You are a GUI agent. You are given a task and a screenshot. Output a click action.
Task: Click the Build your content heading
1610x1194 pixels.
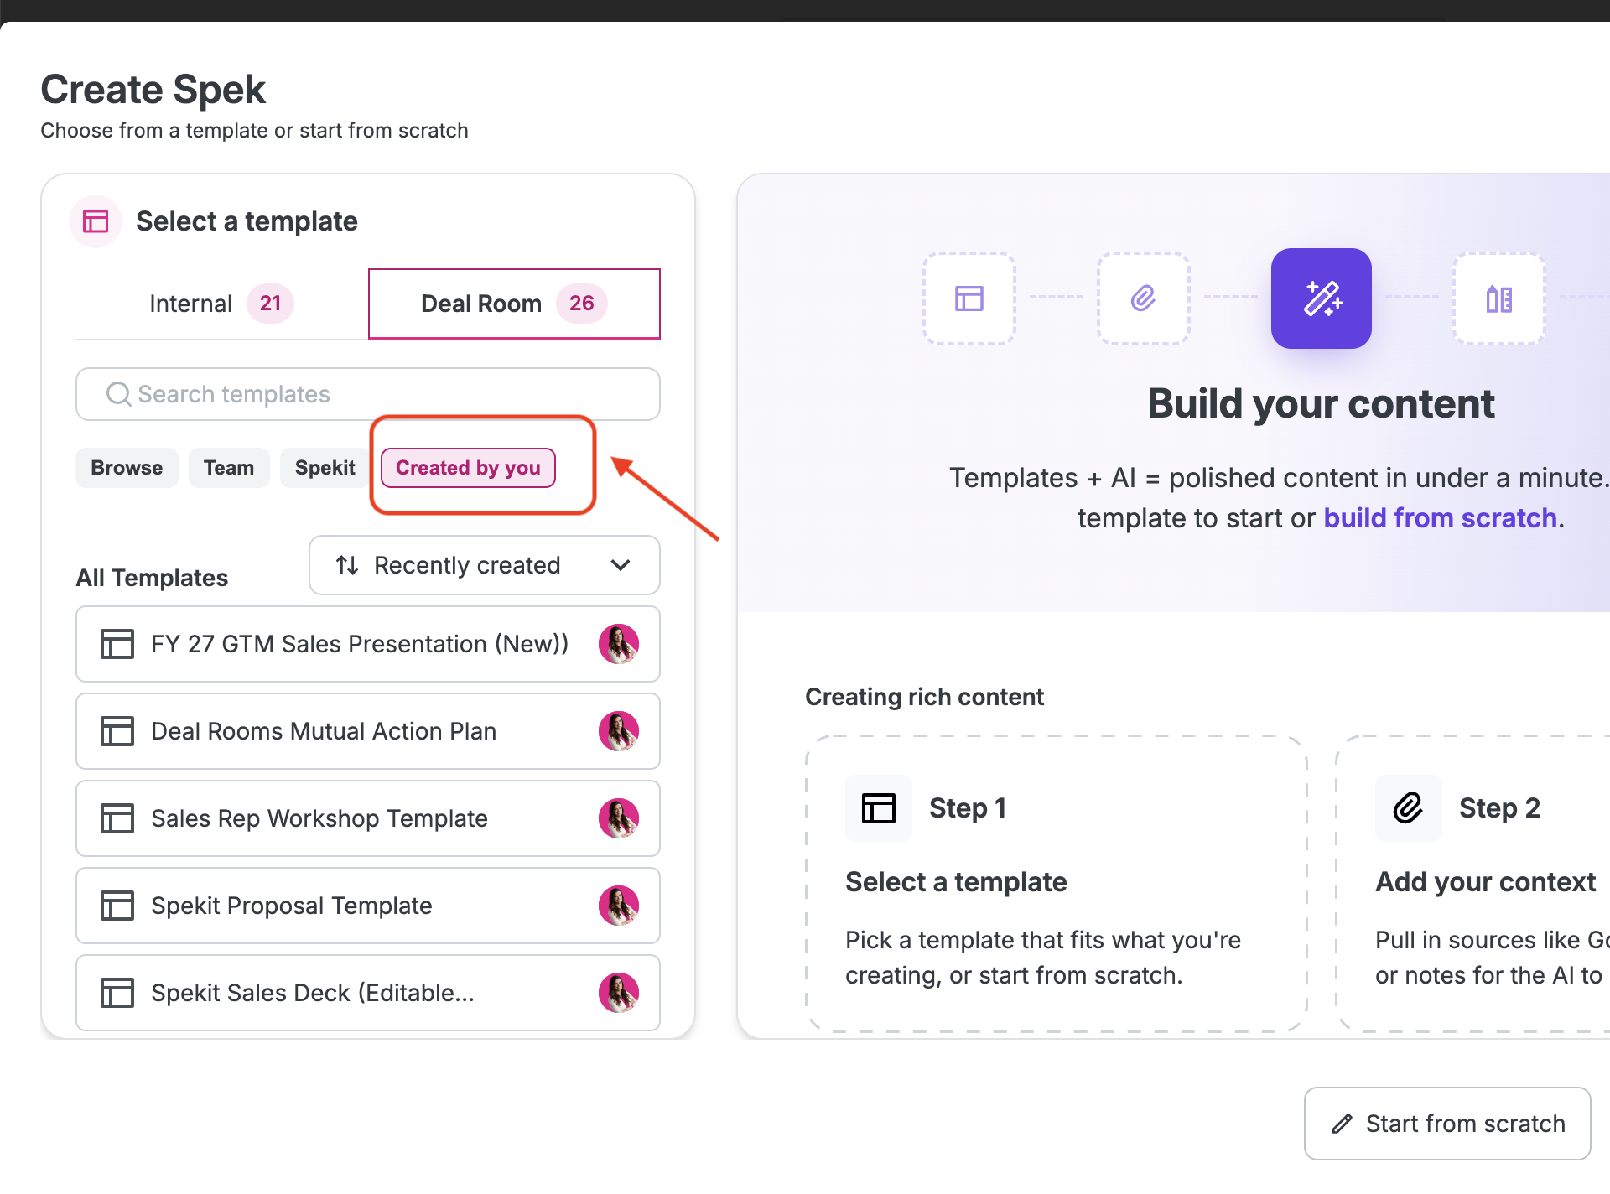point(1322,404)
